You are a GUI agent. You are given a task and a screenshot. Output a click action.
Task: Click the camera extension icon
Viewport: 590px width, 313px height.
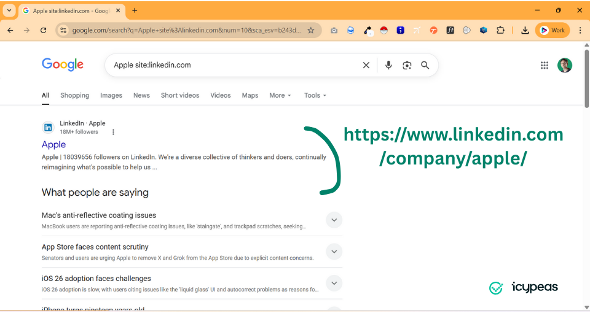click(334, 31)
